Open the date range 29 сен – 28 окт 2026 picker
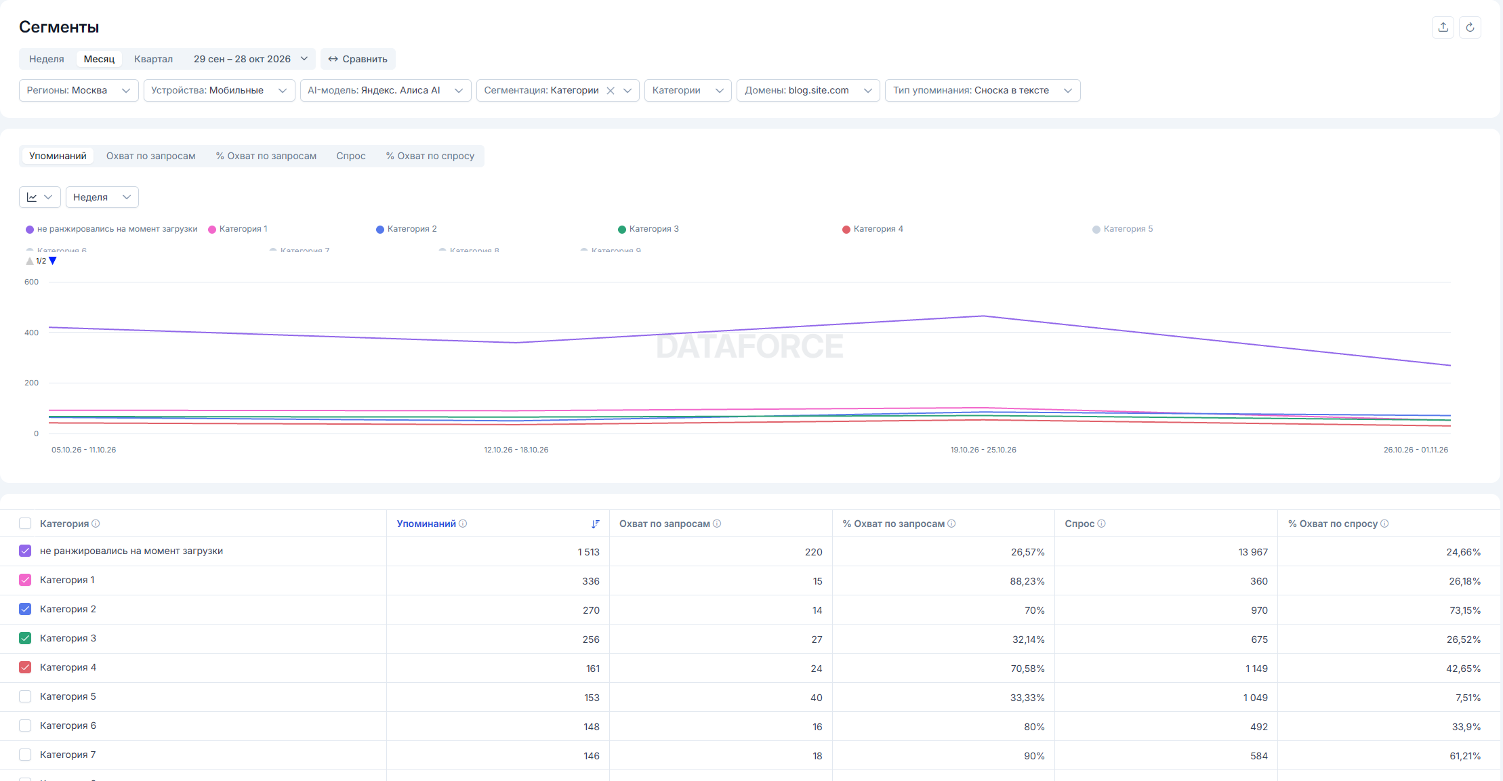 pyautogui.click(x=250, y=59)
